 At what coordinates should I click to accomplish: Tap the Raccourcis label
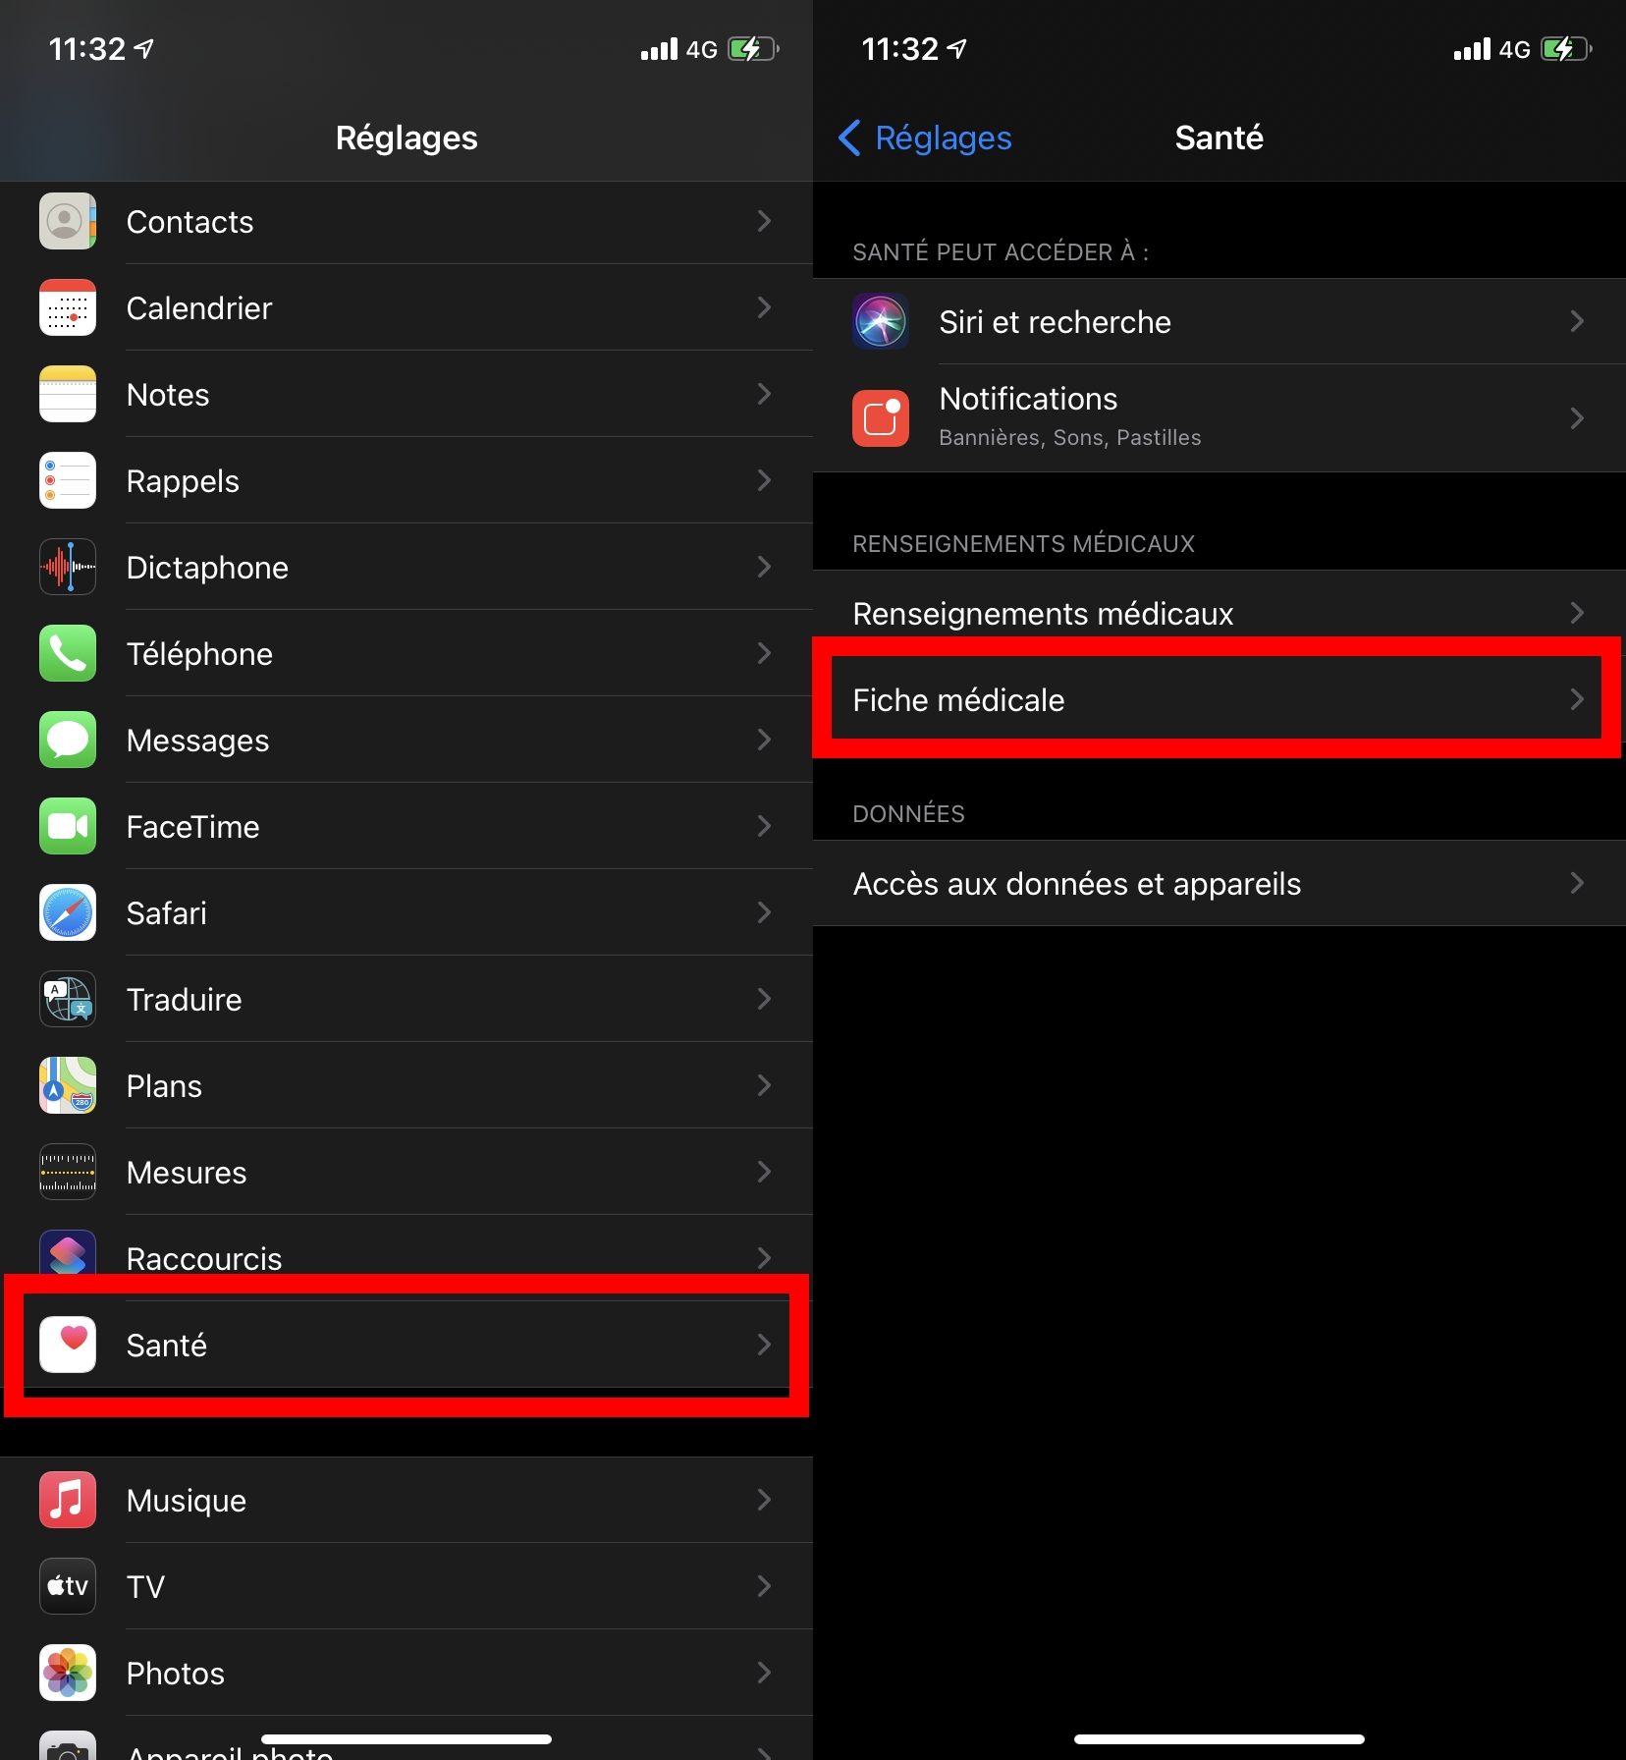[204, 1258]
